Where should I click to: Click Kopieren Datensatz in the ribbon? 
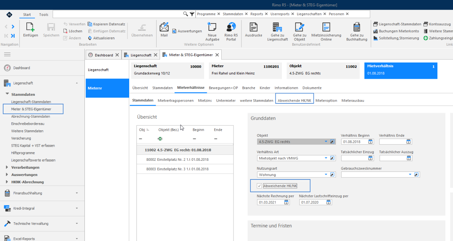pos(106,24)
